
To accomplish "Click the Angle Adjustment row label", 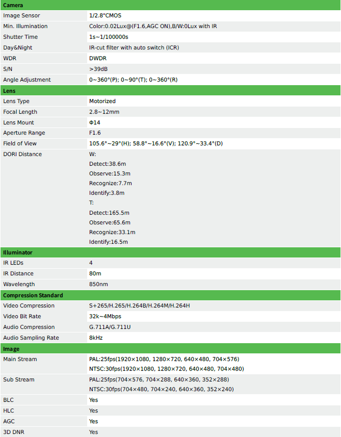I will [x=27, y=80].
